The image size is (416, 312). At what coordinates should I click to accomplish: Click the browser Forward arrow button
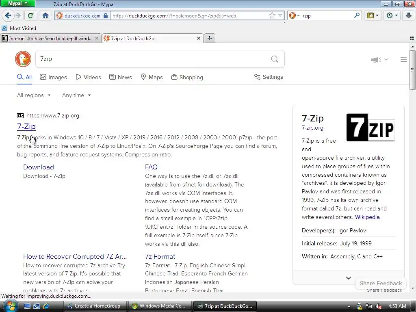pos(18,15)
